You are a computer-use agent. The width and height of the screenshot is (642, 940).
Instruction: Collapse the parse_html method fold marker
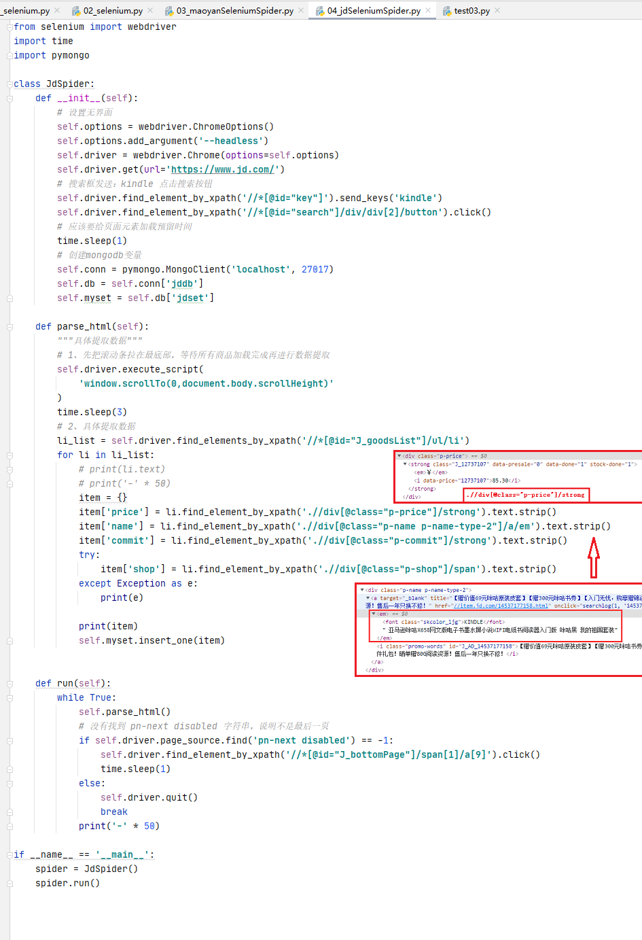(10, 326)
